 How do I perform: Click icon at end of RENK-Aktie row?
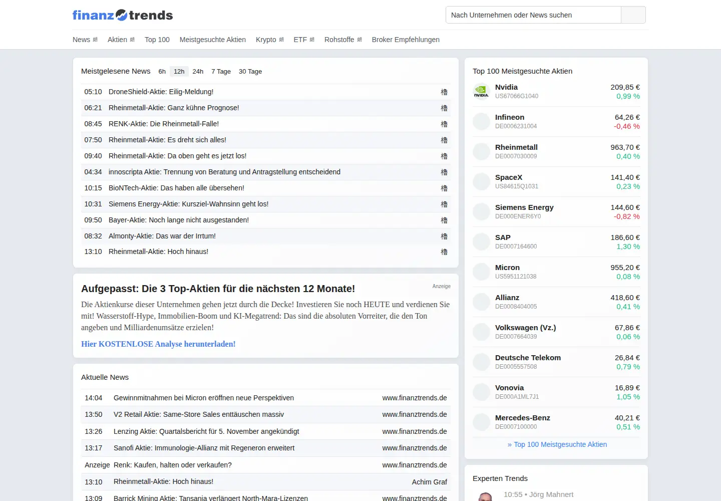coord(444,124)
